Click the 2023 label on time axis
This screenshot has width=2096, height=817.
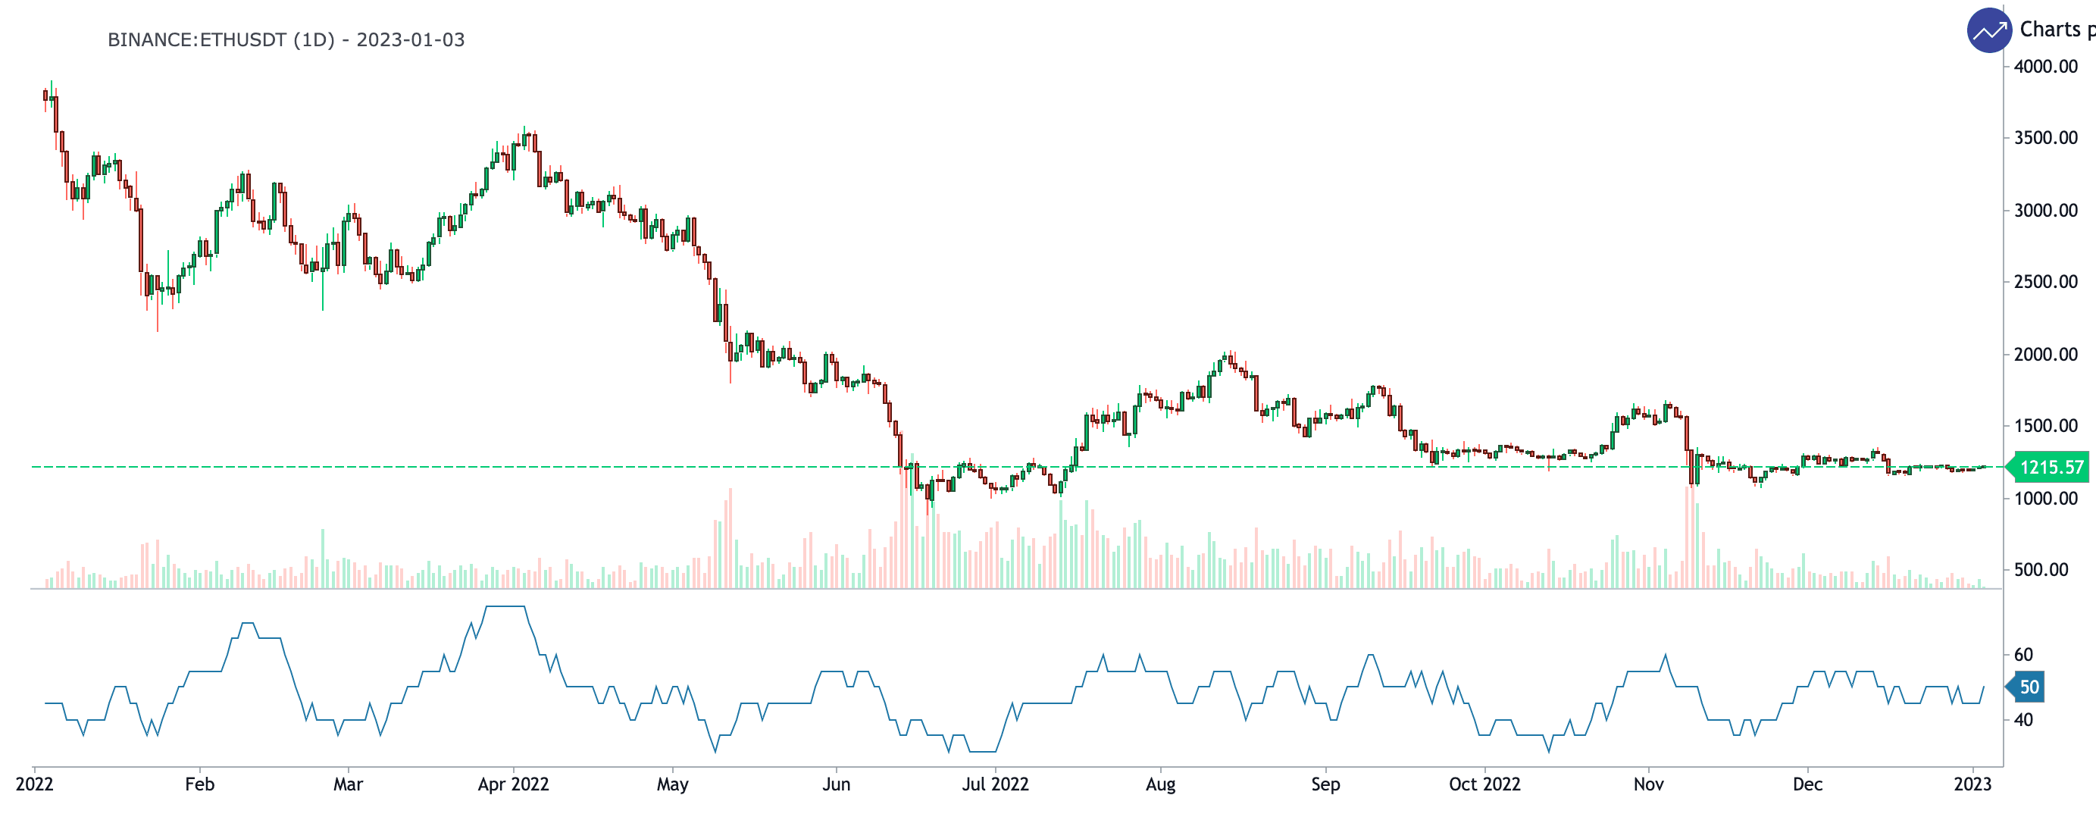(x=1972, y=784)
